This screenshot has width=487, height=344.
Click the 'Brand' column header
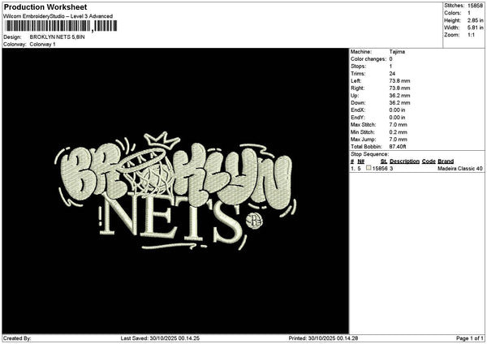tap(446, 161)
